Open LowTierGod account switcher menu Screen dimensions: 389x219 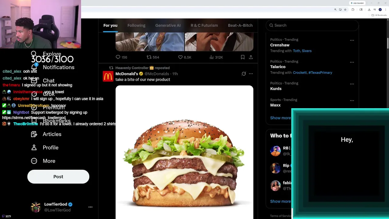coord(90,207)
